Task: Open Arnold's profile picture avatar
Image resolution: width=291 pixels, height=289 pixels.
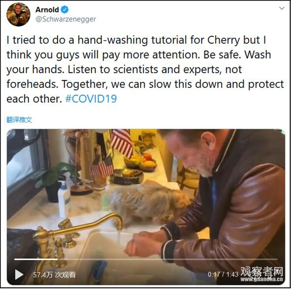Action: pyautogui.click(x=18, y=14)
